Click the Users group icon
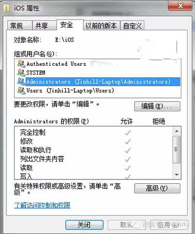This screenshot has width=195, height=234. [x=21, y=90]
